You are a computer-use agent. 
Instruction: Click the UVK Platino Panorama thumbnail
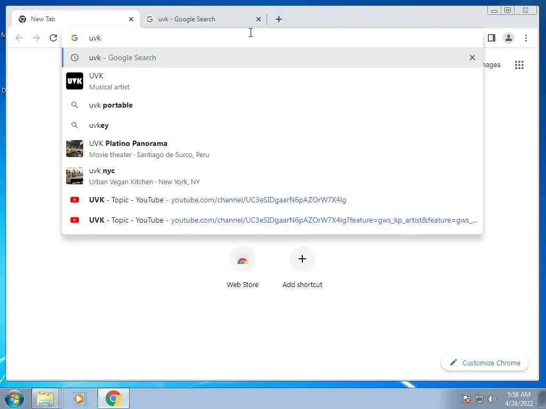tap(75, 149)
